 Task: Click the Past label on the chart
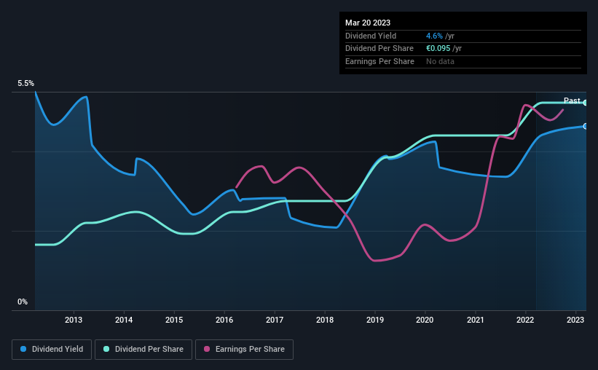(x=572, y=101)
